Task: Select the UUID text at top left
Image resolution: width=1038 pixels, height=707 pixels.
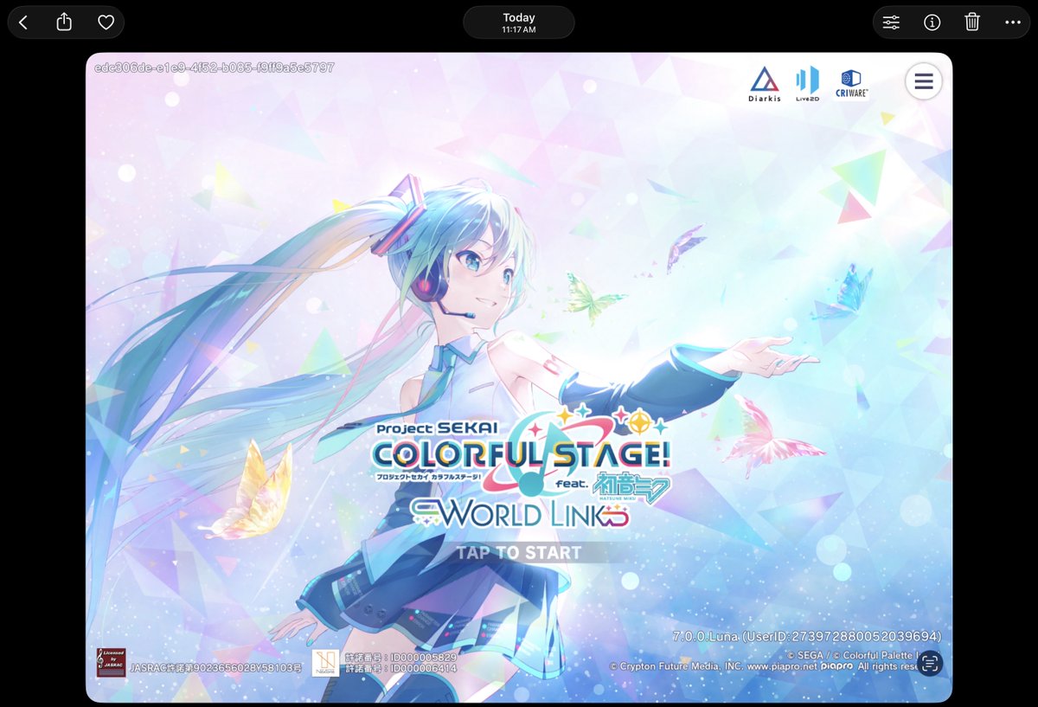Action: pos(215,67)
